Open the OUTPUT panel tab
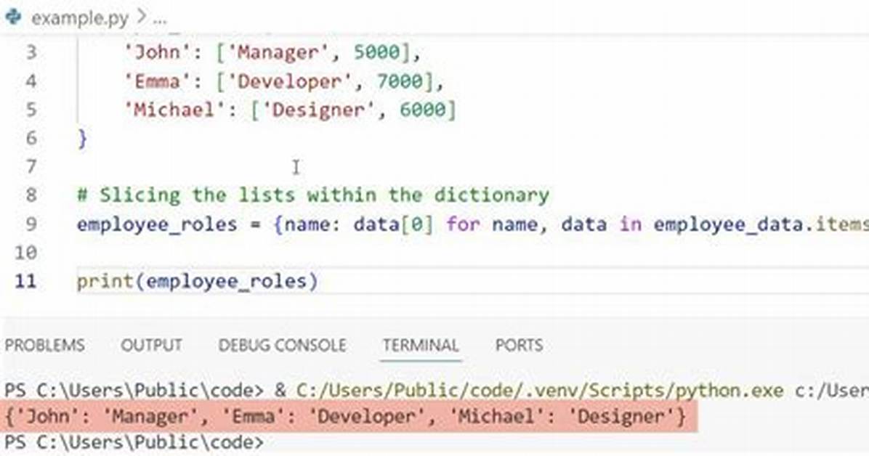Image resolution: width=869 pixels, height=456 pixels. pos(151,345)
